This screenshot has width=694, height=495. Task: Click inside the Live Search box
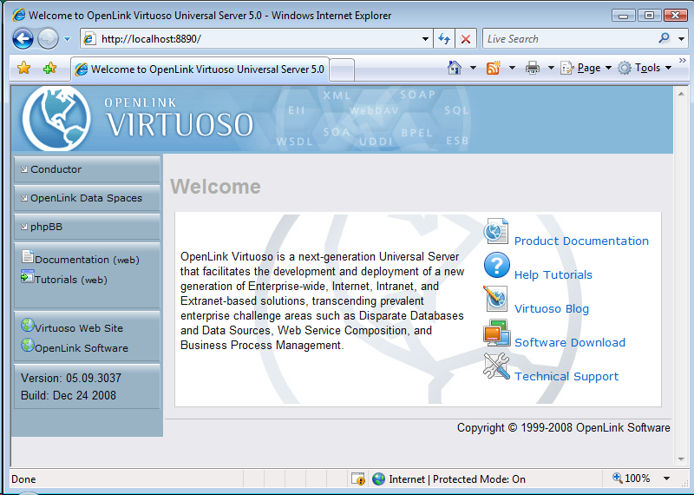pyautogui.click(x=571, y=39)
